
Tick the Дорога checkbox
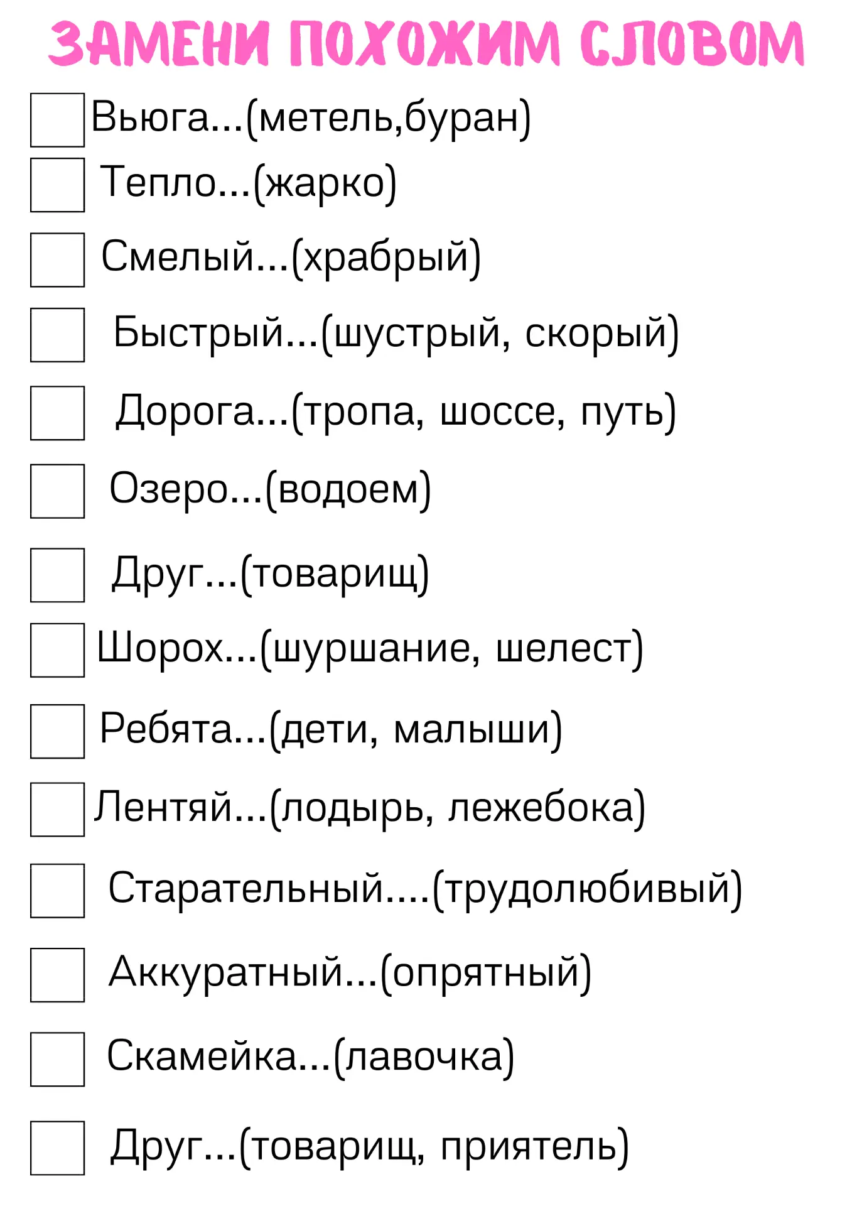[x=57, y=413]
